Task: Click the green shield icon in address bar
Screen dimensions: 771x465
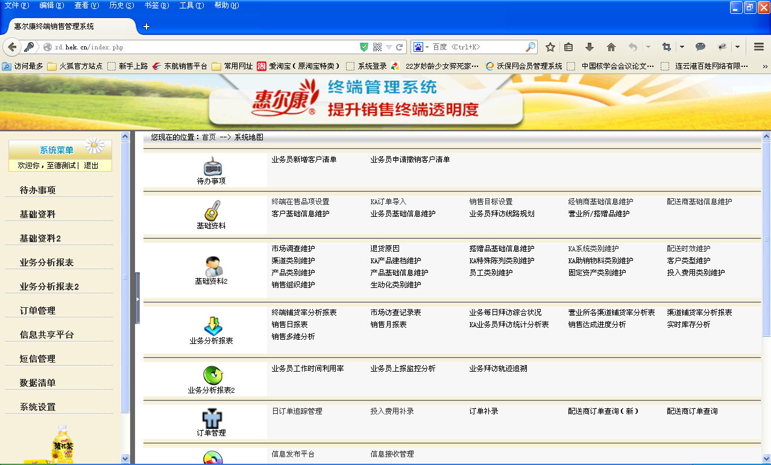Action: [364, 47]
